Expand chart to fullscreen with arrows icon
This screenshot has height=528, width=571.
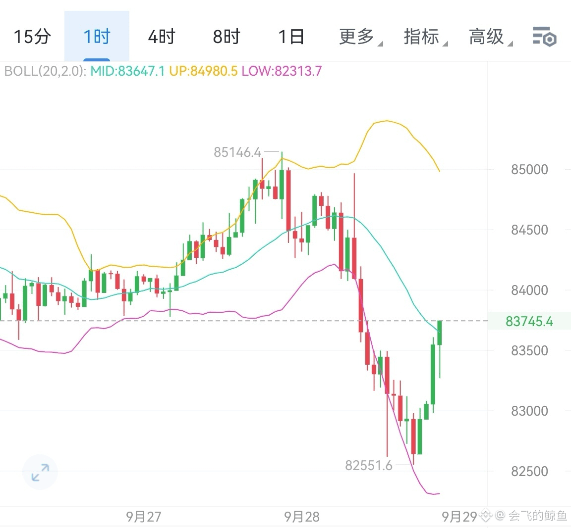(40, 473)
